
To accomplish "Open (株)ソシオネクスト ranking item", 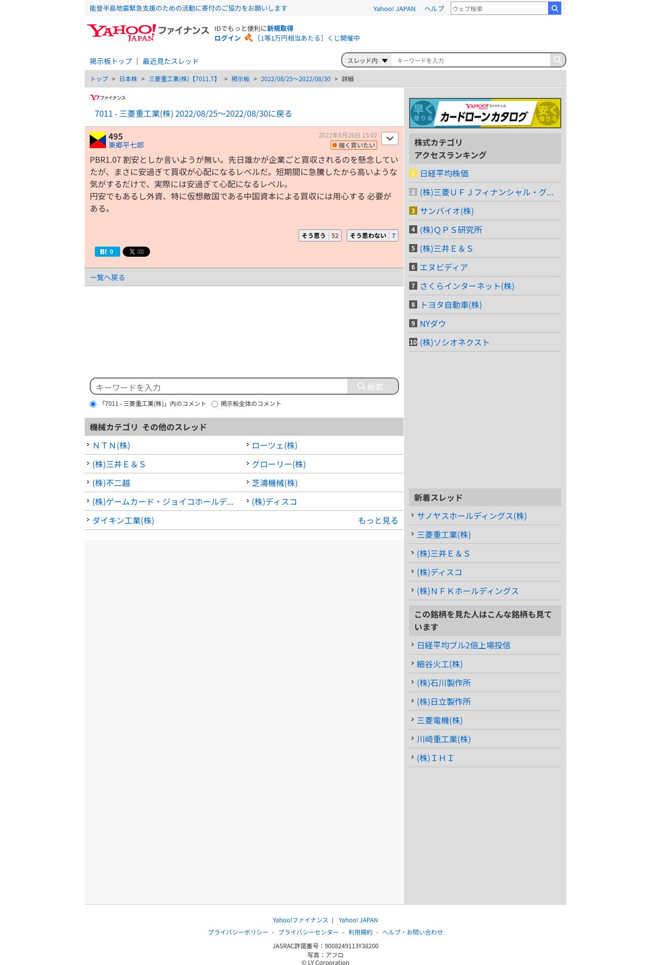I will click(455, 342).
